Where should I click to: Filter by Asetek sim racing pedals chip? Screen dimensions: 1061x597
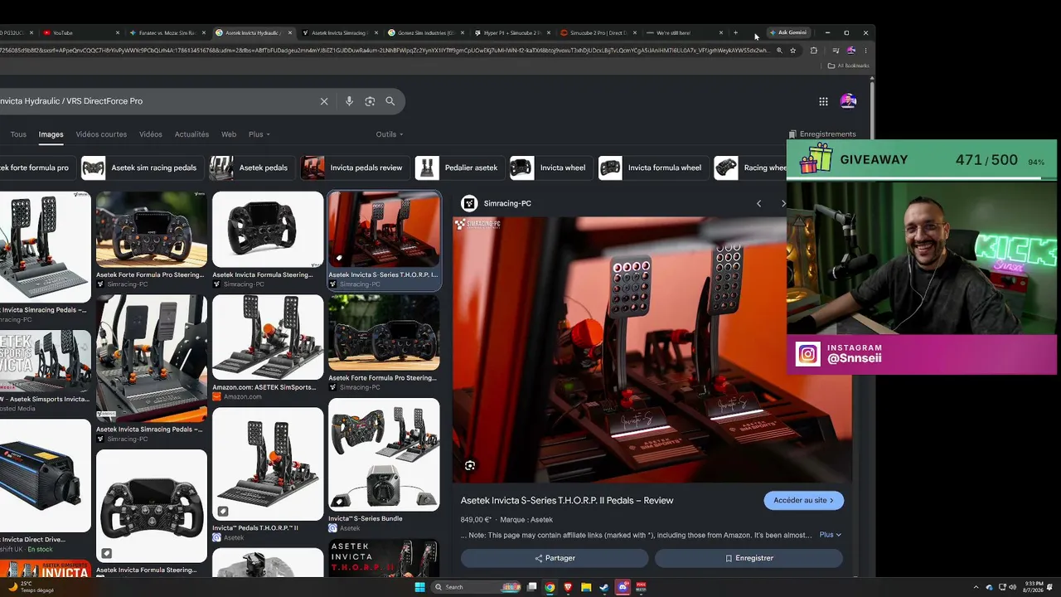142,167
